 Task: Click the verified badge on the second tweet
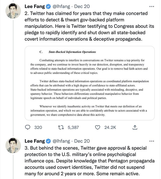pos(48,141)
